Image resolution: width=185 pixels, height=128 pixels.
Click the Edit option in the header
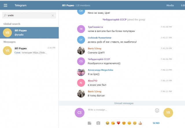183,5
